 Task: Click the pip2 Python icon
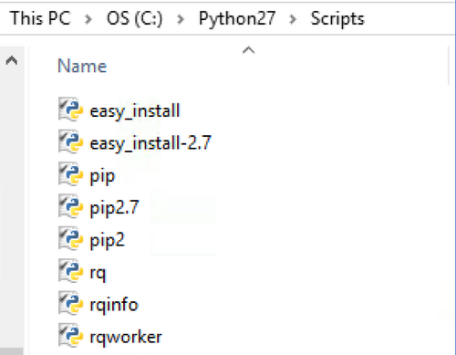click(x=70, y=239)
